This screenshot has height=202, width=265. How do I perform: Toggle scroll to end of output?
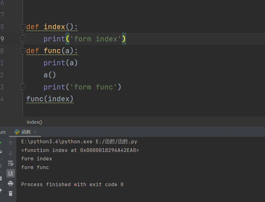(x=11, y=173)
